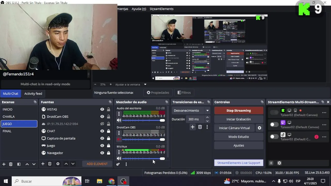This screenshot has width=331, height=186.
Task: Open Modo Estudio
Action: (x=239, y=137)
